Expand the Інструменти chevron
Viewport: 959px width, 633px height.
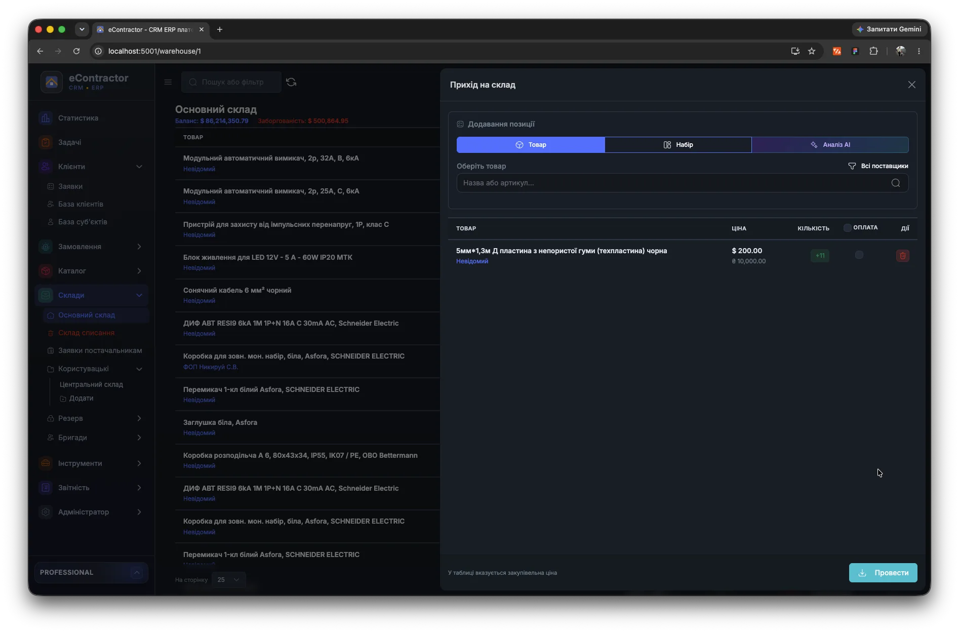139,463
